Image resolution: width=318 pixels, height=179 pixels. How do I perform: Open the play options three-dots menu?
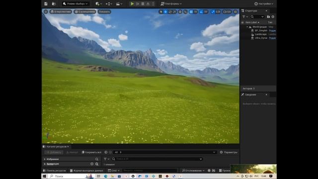(153, 3)
